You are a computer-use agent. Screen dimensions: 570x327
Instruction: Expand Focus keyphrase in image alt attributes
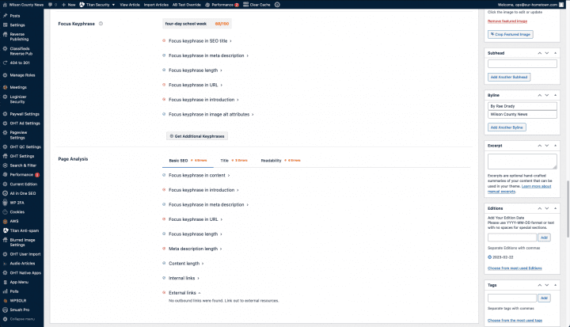pyautogui.click(x=211, y=114)
